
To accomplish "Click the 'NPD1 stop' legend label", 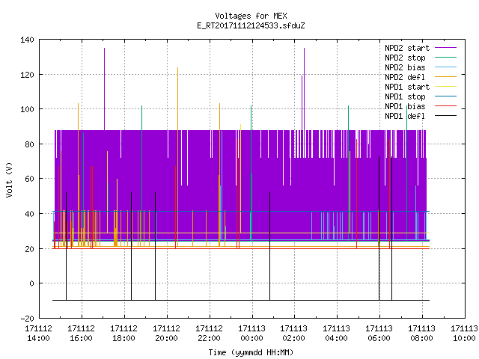I will click(405, 96).
